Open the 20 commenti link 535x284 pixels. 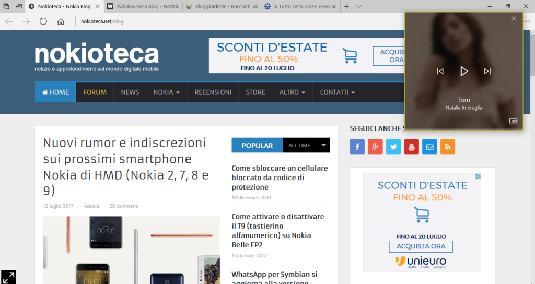click(124, 206)
